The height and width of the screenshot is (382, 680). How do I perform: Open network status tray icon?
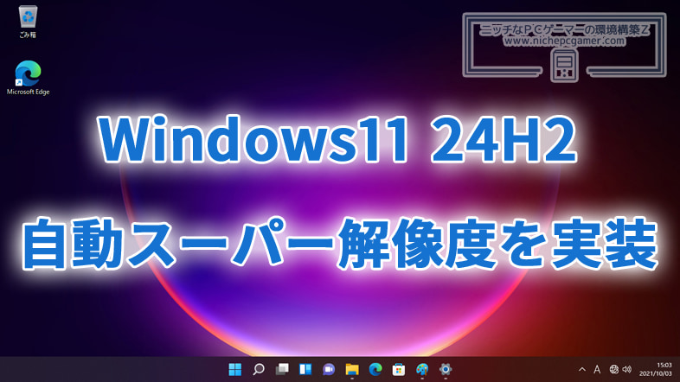613,369
